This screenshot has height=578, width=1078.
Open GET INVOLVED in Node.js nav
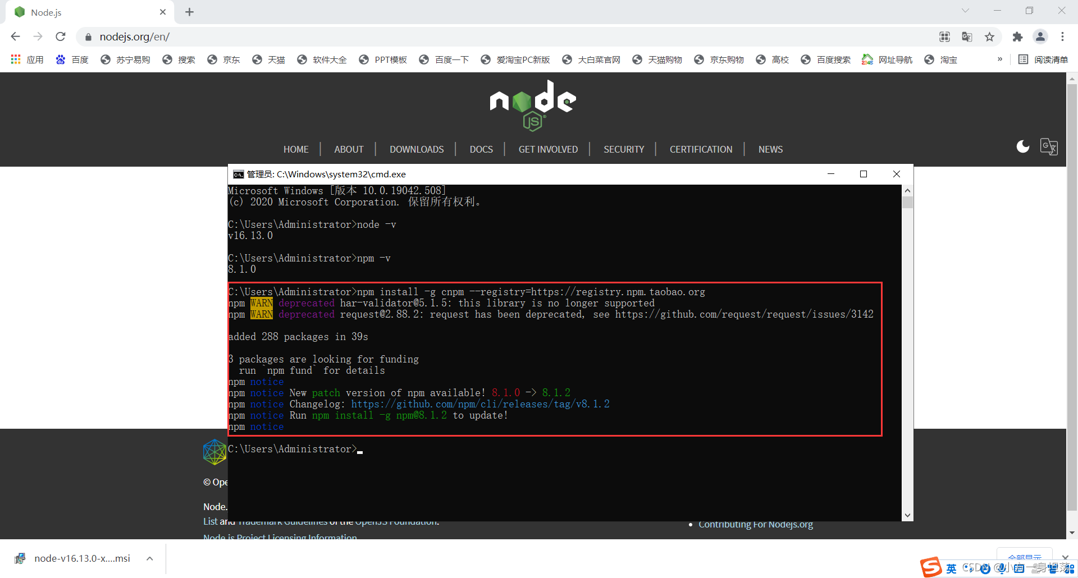pos(548,149)
